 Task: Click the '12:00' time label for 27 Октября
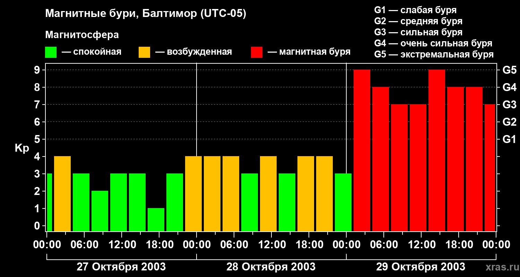tap(122, 245)
